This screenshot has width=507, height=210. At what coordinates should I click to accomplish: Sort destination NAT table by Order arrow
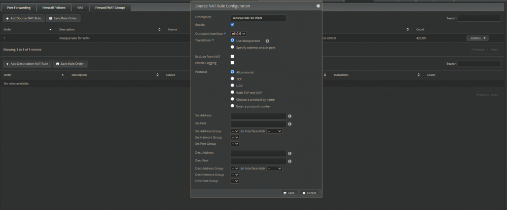click(x=63, y=75)
